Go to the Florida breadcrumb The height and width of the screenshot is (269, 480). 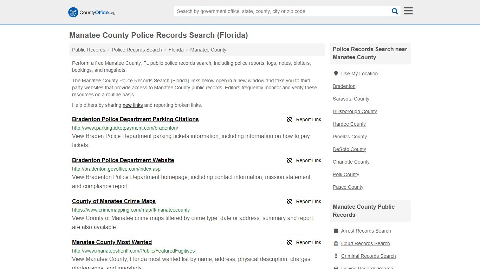coord(176,50)
